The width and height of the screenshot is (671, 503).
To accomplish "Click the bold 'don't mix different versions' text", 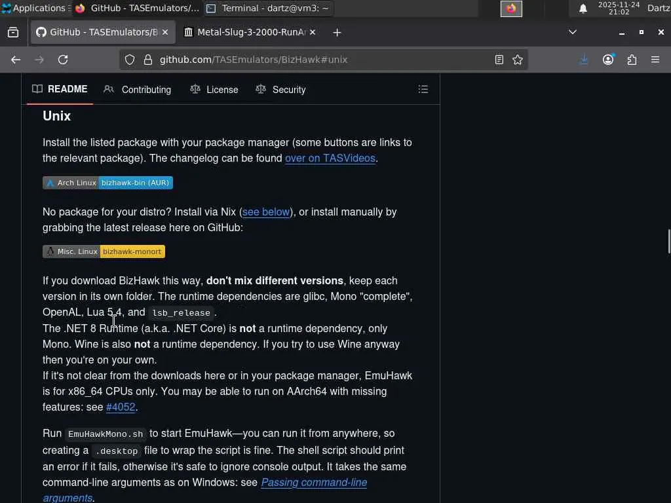I will tap(275, 280).
